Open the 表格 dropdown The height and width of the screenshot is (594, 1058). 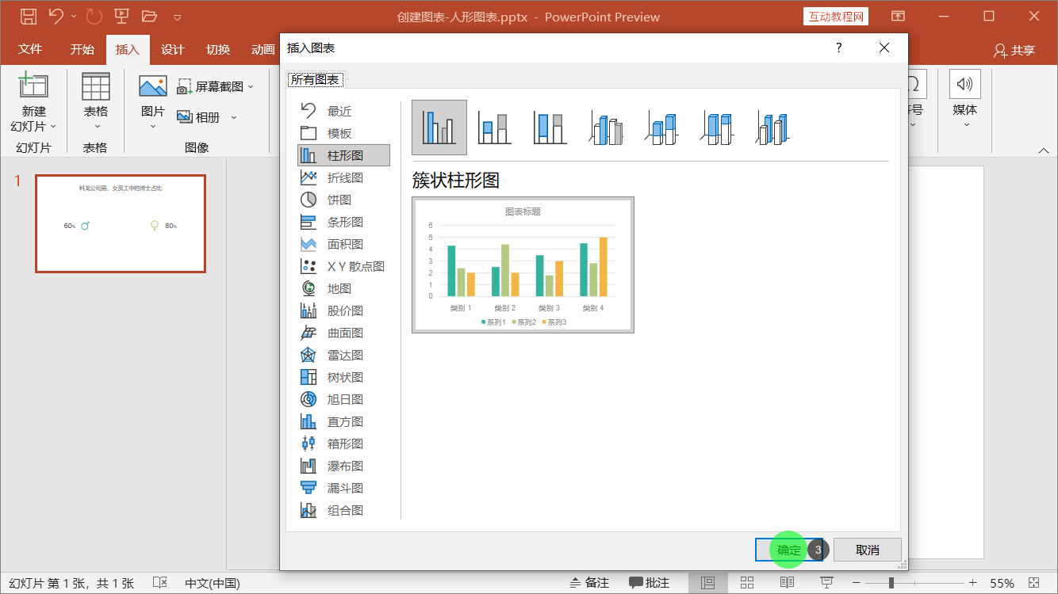pyautogui.click(x=96, y=102)
